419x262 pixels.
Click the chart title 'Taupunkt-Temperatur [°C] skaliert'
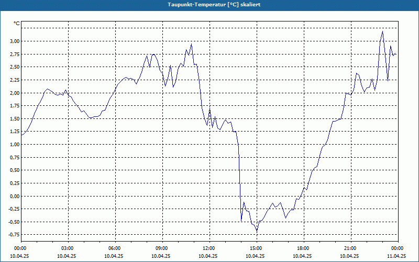[214, 5]
